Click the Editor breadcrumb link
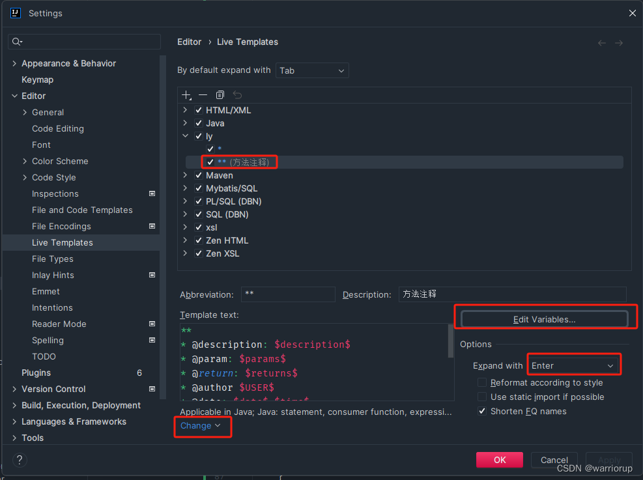The height and width of the screenshot is (480, 643). click(189, 42)
